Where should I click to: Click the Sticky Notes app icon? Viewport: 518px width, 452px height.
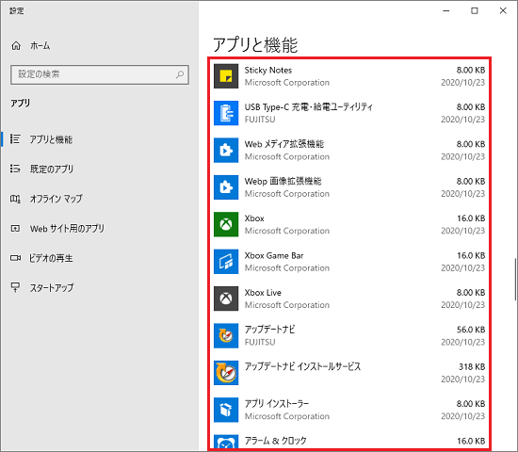click(226, 76)
